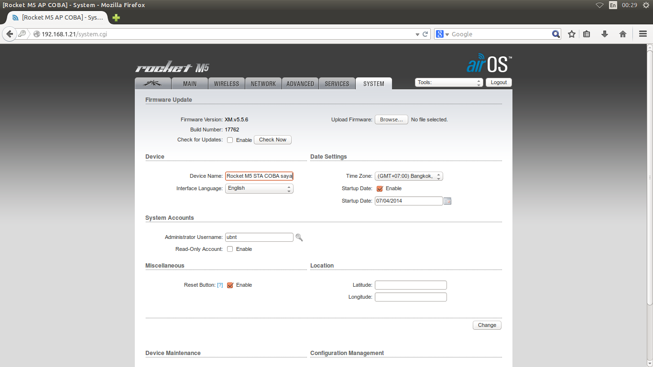Go to Firefox home icon

pyautogui.click(x=623, y=34)
